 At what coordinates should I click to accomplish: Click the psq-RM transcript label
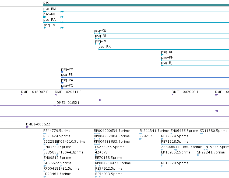50,9
